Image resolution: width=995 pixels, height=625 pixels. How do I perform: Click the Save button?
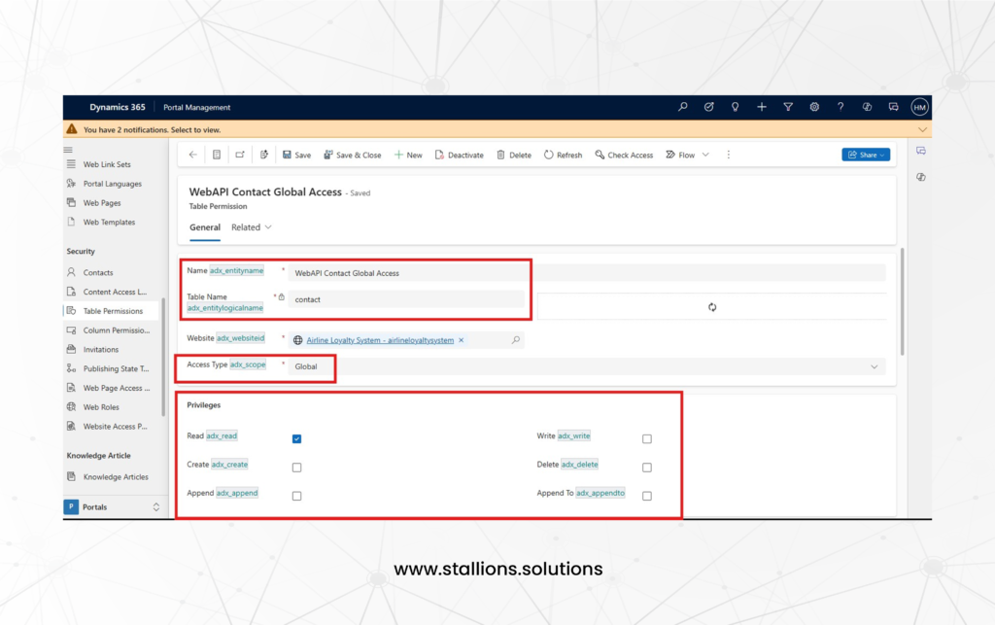tap(297, 155)
